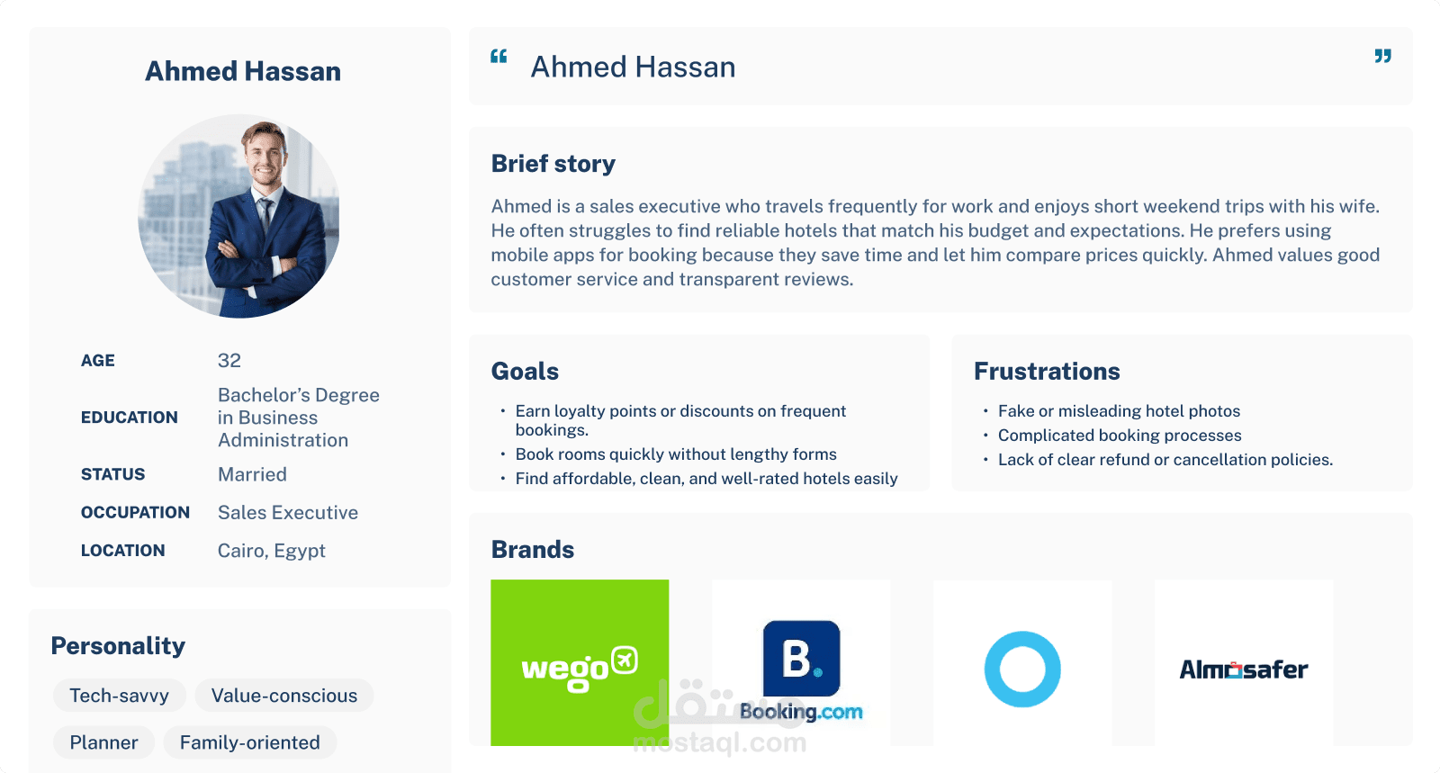Viewport: 1440px width, 773px height.
Task: Select the Tech-savvy personality tag
Action: point(120,696)
